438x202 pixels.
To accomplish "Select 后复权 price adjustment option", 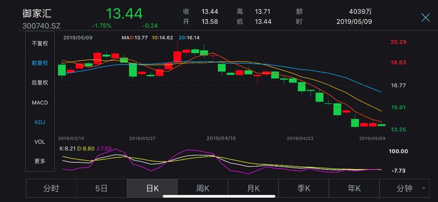I will 39,83.
